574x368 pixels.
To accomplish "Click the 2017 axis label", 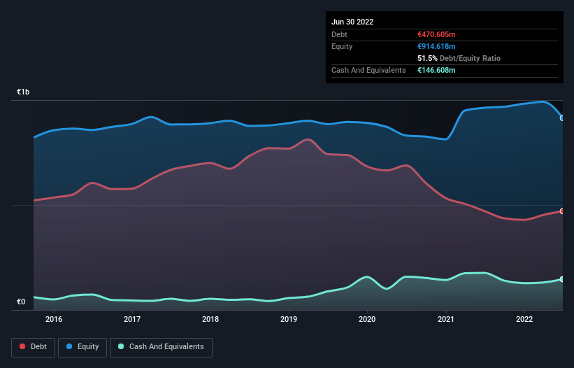I will click(x=132, y=319).
